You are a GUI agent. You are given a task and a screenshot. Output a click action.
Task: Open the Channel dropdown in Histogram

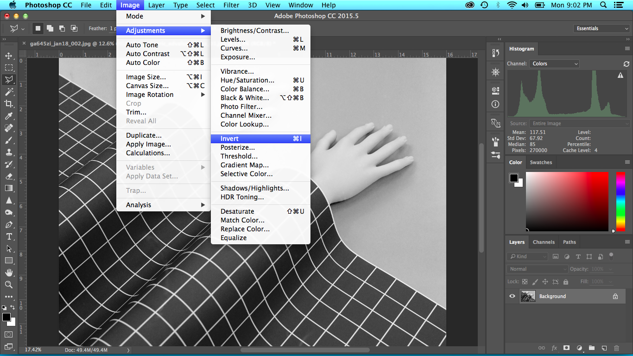555,64
